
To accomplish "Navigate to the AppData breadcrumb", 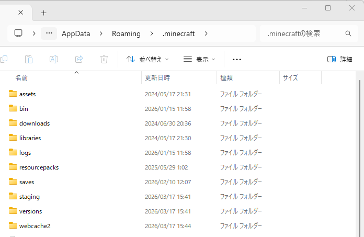I will click(76, 33).
